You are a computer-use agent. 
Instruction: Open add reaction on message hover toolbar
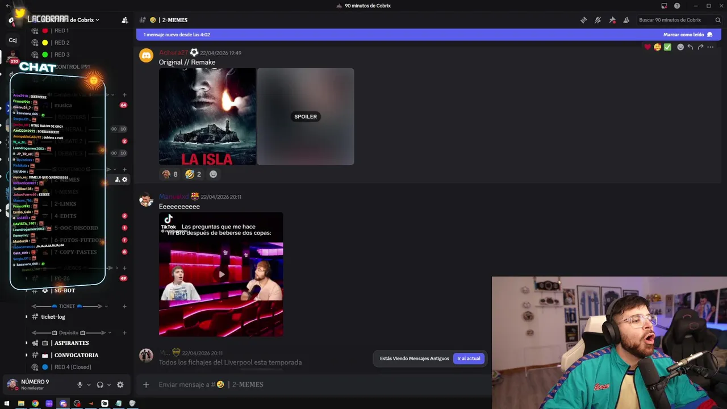tap(680, 47)
